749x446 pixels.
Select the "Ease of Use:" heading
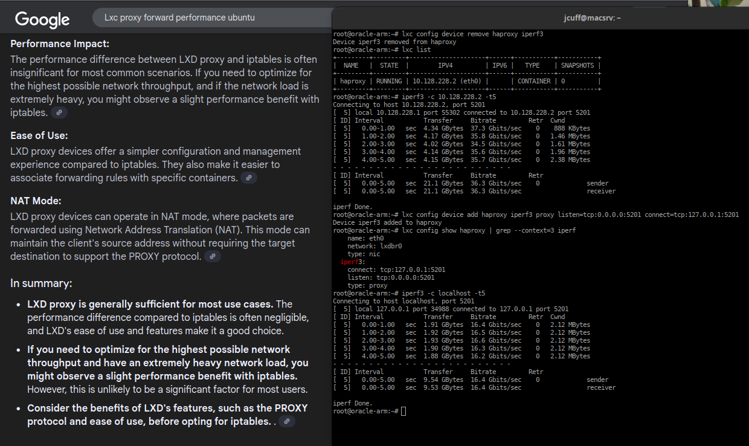pos(39,135)
